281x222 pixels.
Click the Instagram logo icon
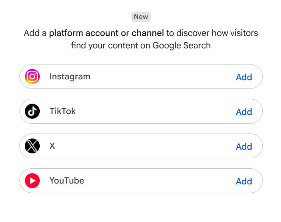(x=32, y=76)
